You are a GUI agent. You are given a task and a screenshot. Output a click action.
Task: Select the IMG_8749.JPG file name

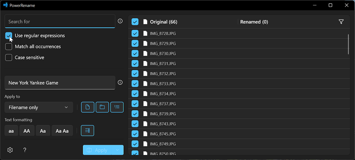tap(163, 144)
